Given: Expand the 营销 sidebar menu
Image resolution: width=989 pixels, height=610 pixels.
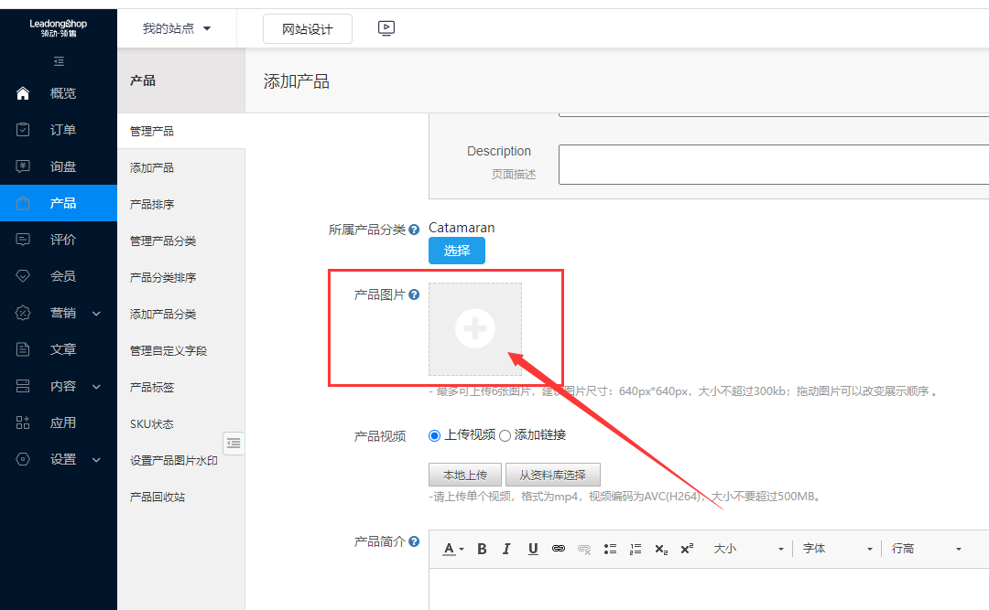Looking at the screenshot, I should point(60,313).
